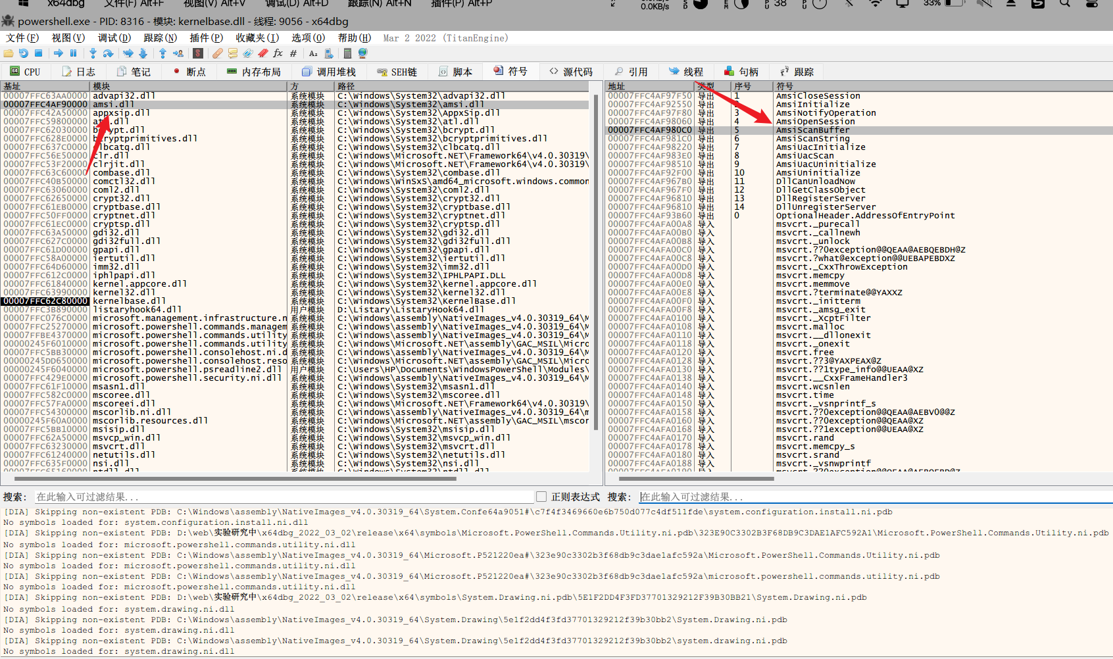Open the Functions fx icon

278,53
